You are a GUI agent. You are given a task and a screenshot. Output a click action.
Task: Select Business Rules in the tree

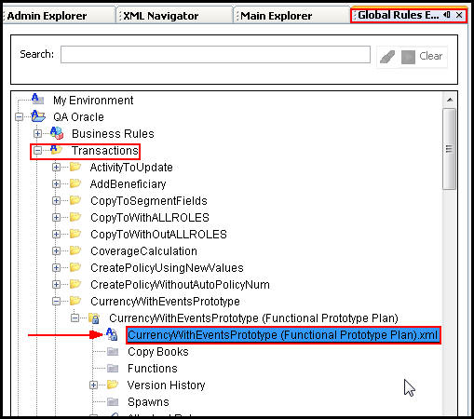coord(113,134)
